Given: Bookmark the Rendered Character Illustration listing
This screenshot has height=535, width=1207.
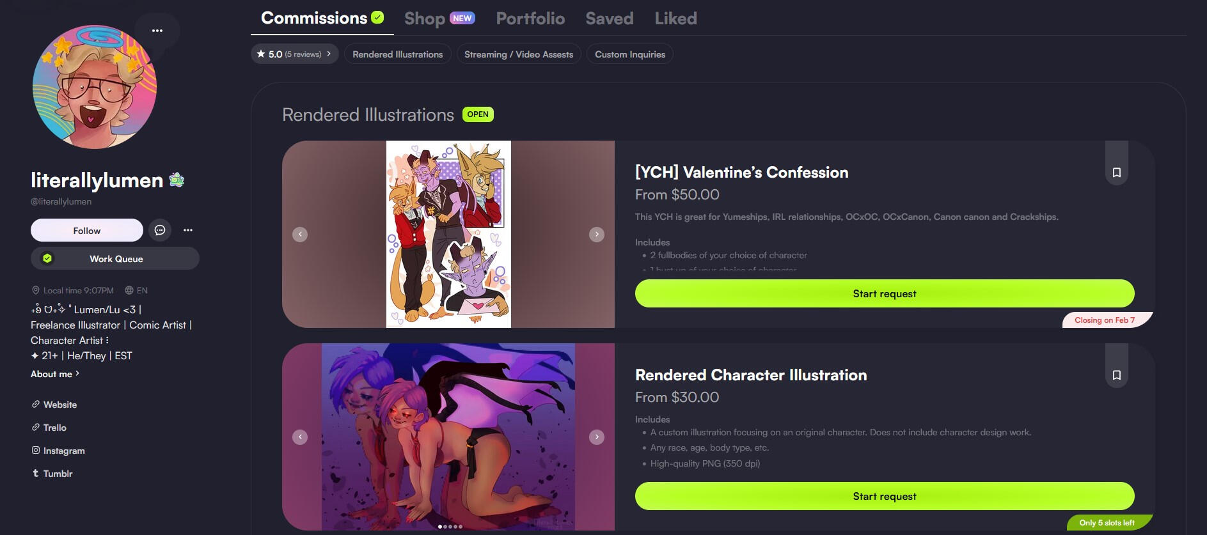Looking at the screenshot, I should coord(1117,375).
